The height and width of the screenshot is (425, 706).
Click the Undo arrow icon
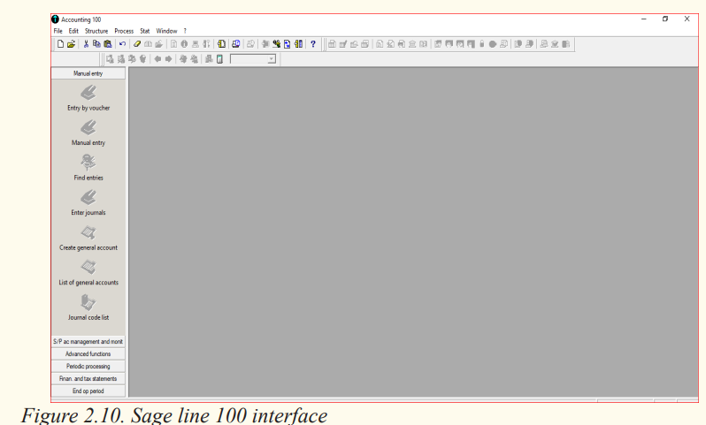(x=122, y=44)
